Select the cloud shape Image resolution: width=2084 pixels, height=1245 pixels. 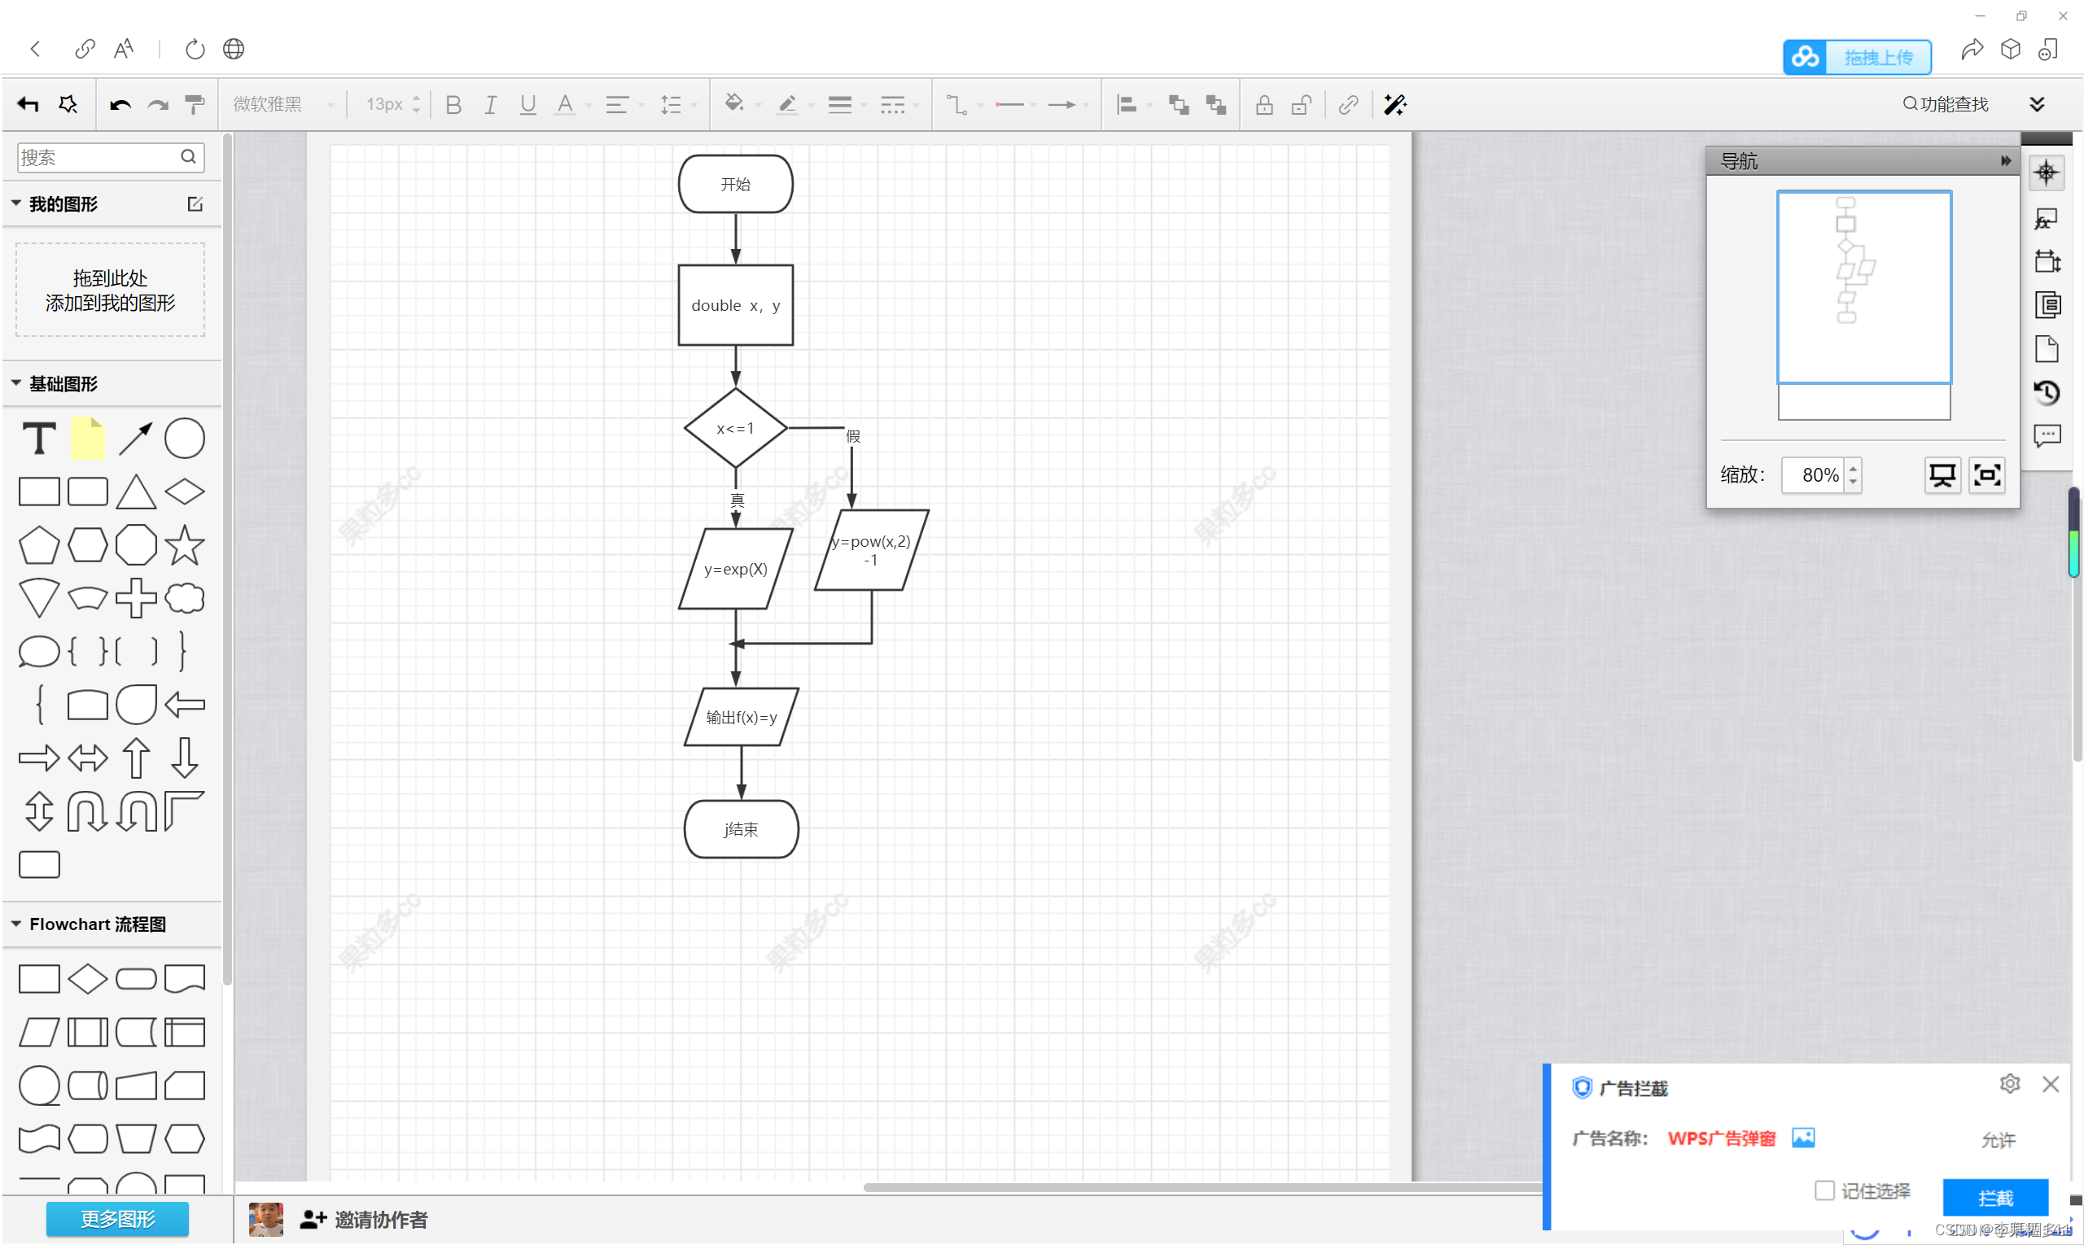tap(185, 598)
